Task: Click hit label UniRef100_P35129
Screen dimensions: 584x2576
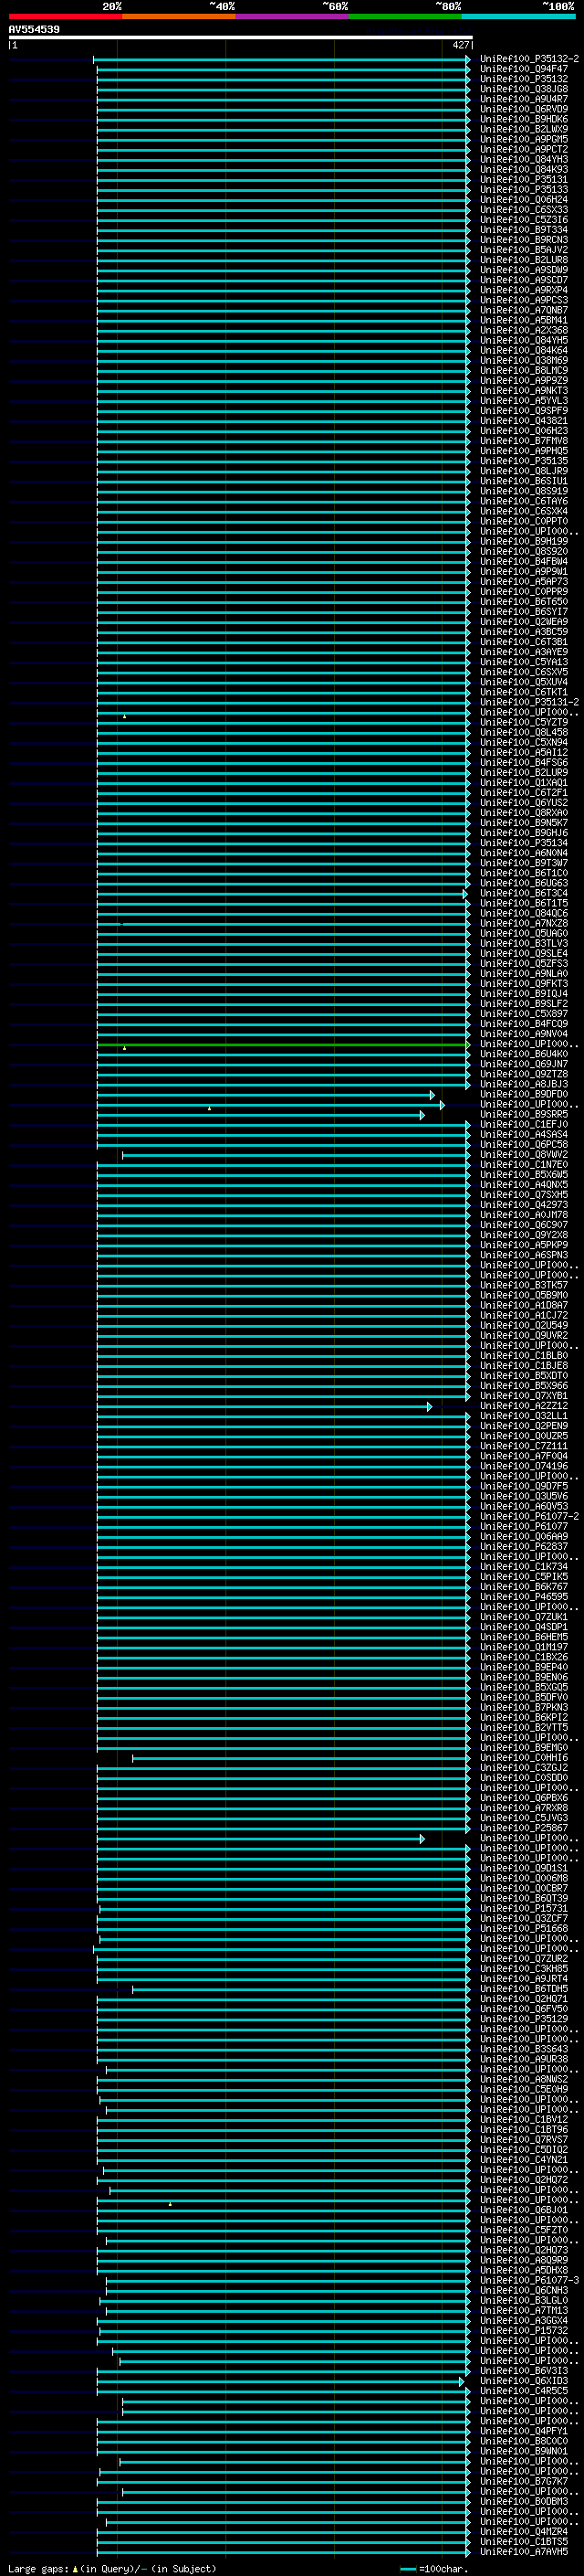Action: (524, 2019)
